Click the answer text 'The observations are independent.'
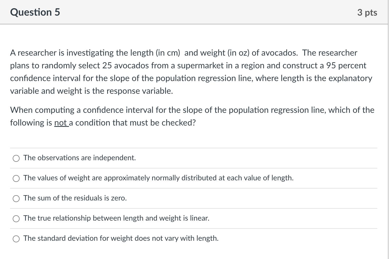 (x=79, y=158)
